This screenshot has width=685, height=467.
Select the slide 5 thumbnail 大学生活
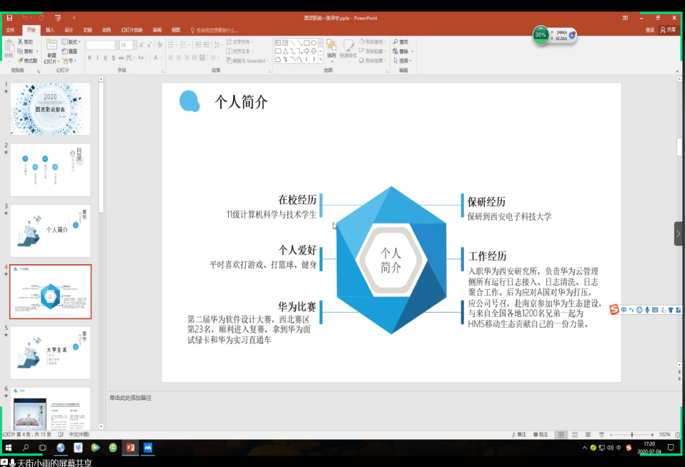point(50,352)
